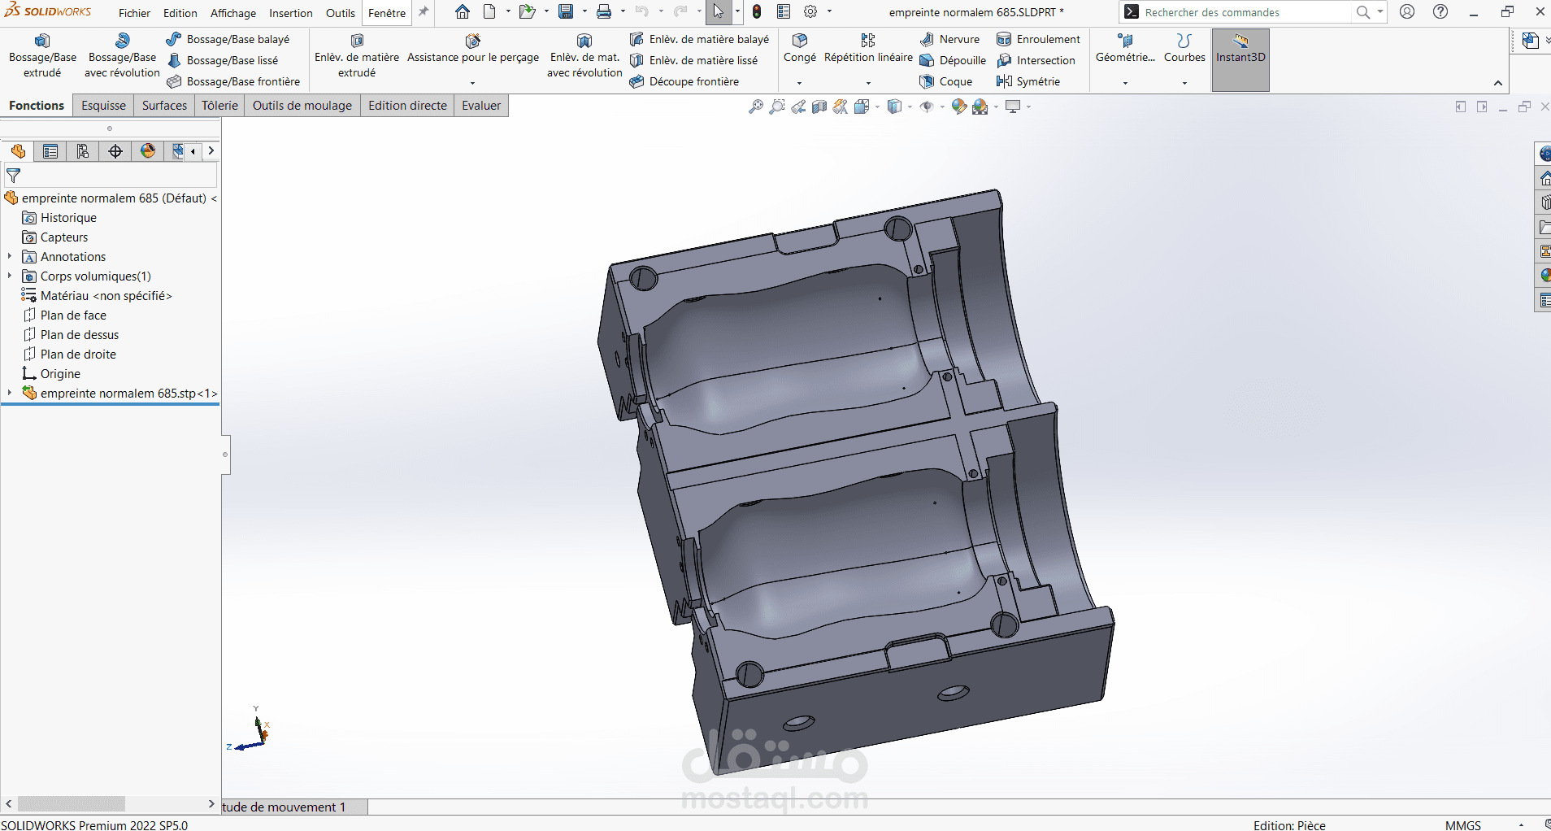Screen dimensions: 1551x831
Task: Click the Zoom to fit icon
Action: coord(756,107)
